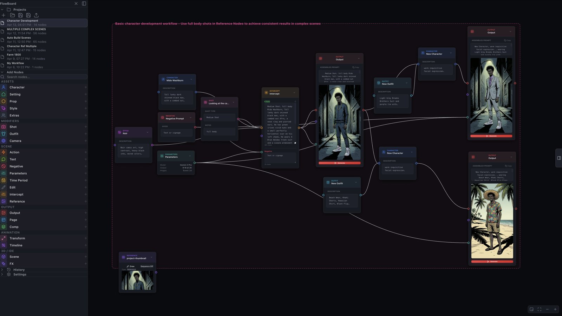This screenshot has width=562, height=316.
Task: Open the MULTIPLE COMPLEX SCENES project
Action: (x=44, y=31)
